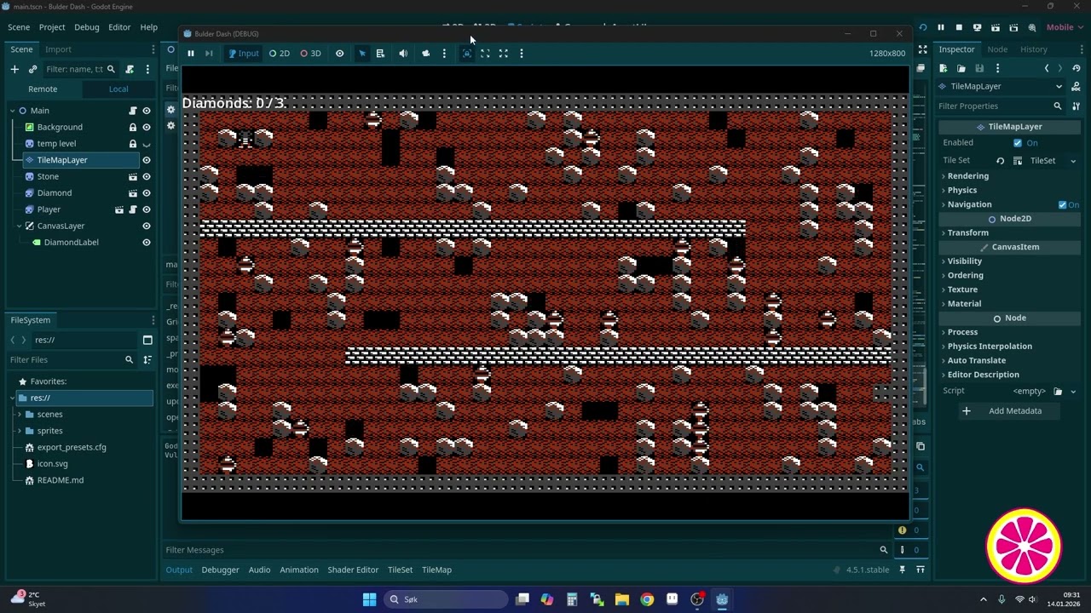This screenshot has width=1091, height=613.
Task: Open the Scene menu in the menu bar
Action: pos(19,27)
